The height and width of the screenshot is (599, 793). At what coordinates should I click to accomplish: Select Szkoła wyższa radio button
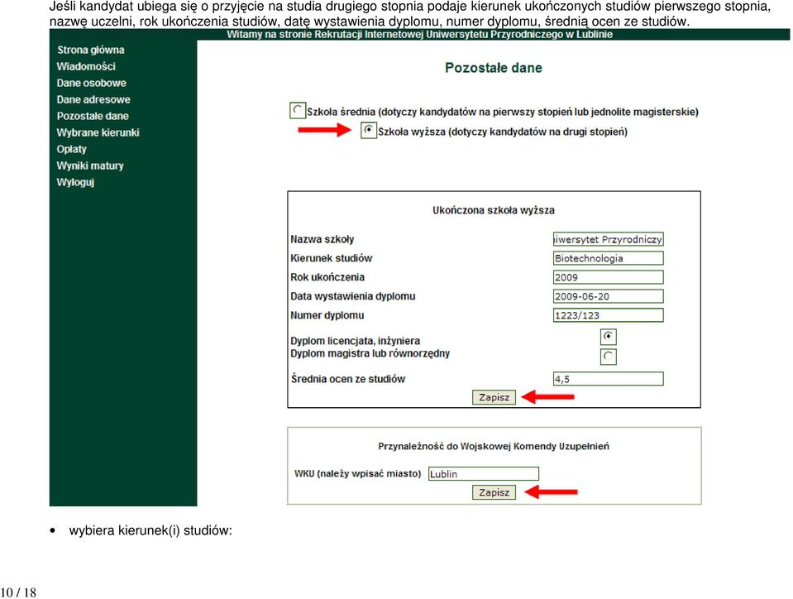click(x=369, y=131)
